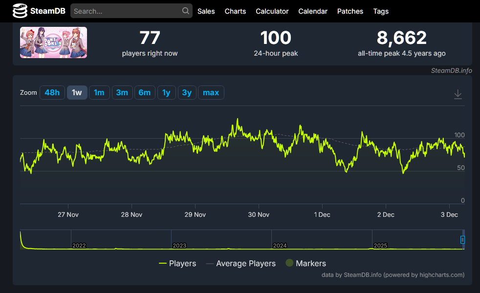Click the '3 Dec' axis label

point(449,215)
